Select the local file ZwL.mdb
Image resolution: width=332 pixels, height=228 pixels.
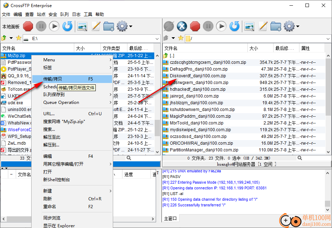pyautogui.click(x=17, y=143)
